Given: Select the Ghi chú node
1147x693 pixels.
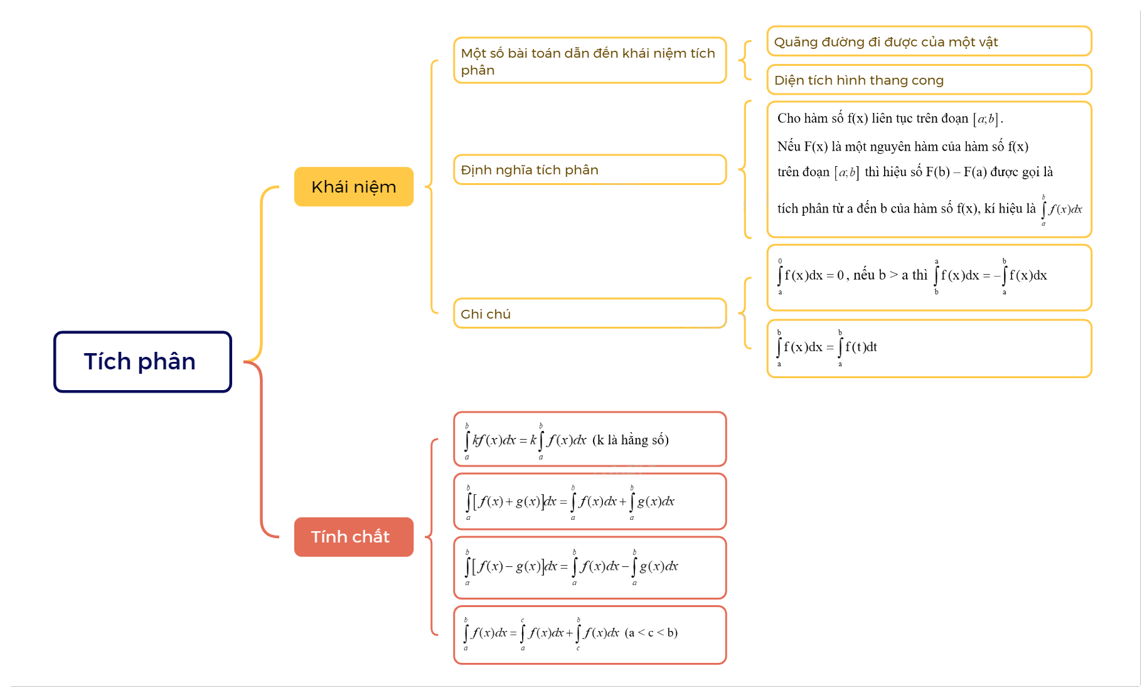Looking at the screenshot, I should 589,314.
